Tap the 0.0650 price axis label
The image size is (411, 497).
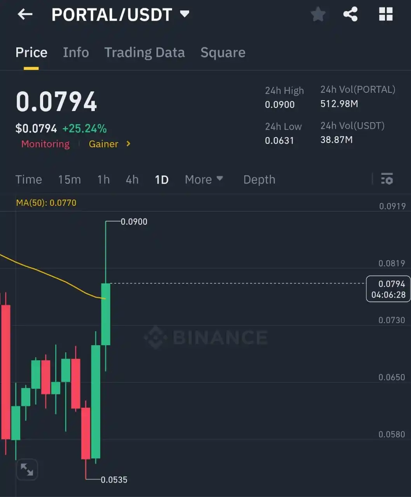[392, 377]
